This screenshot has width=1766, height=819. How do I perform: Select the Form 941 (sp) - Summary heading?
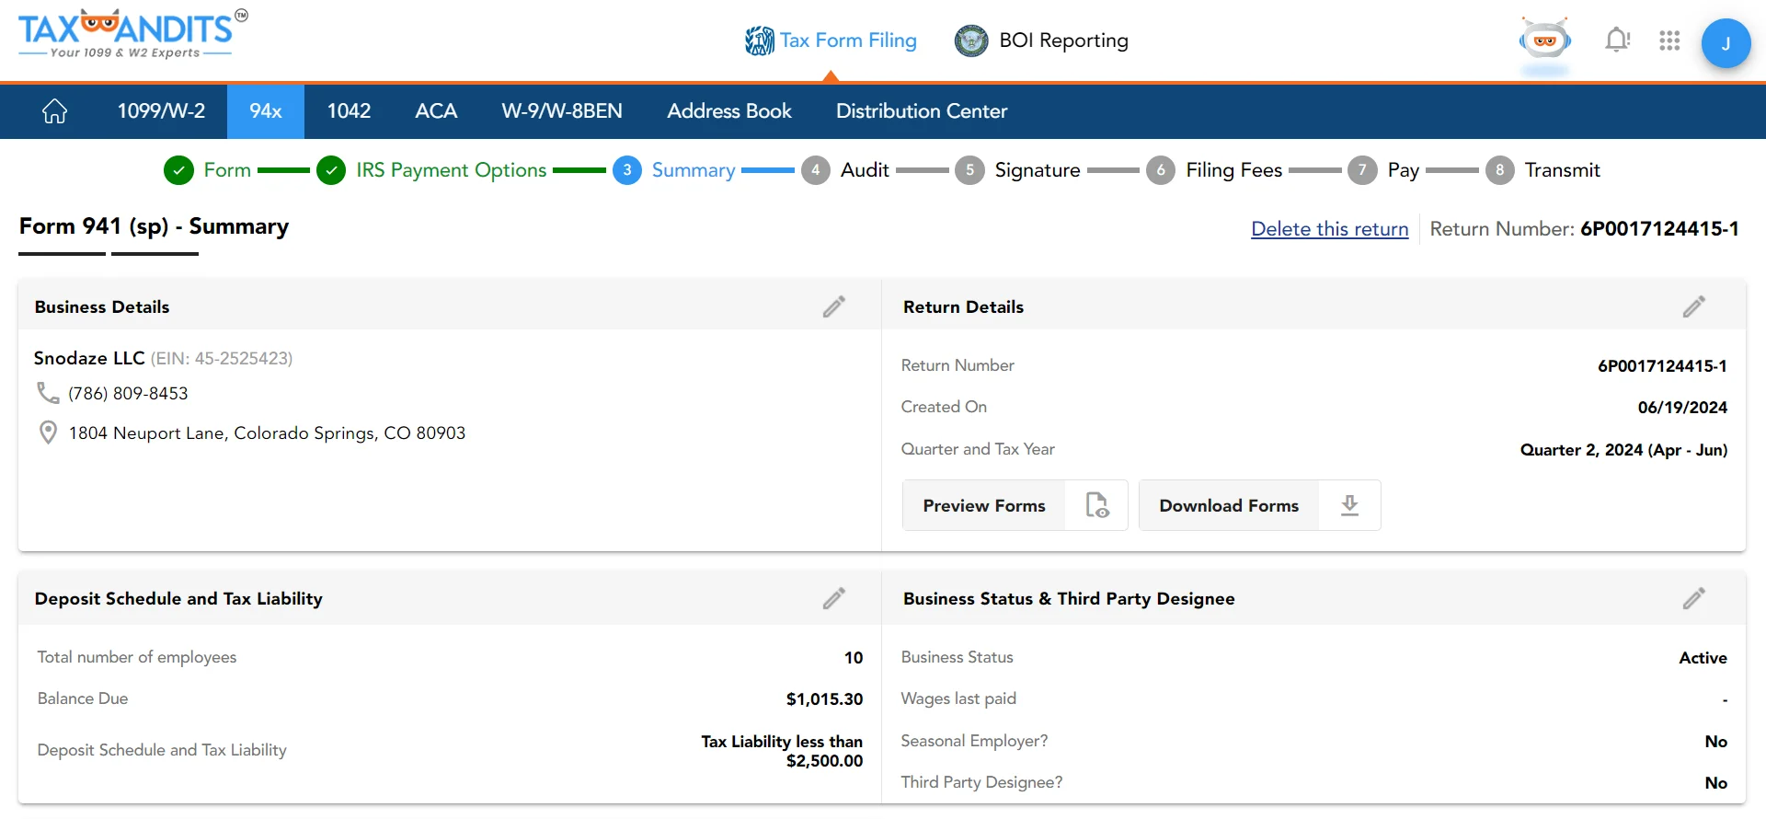point(154,226)
